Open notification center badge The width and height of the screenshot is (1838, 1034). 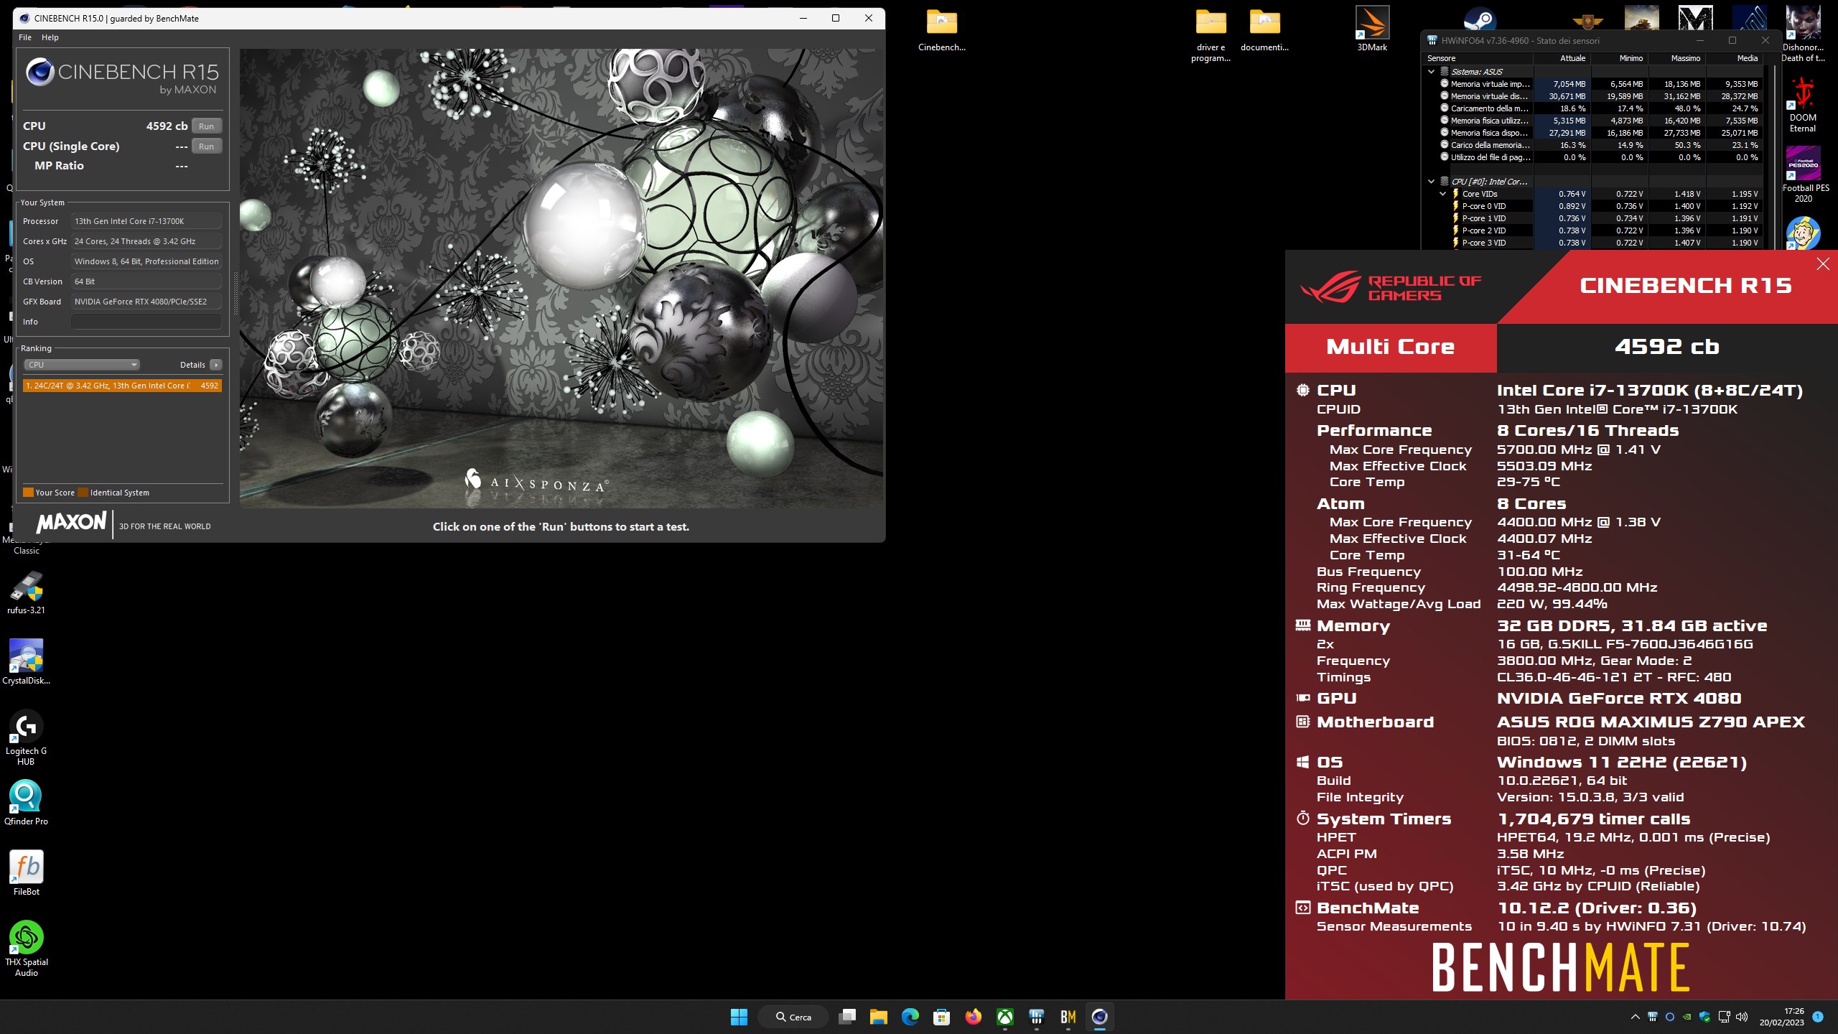[1818, 1017]
